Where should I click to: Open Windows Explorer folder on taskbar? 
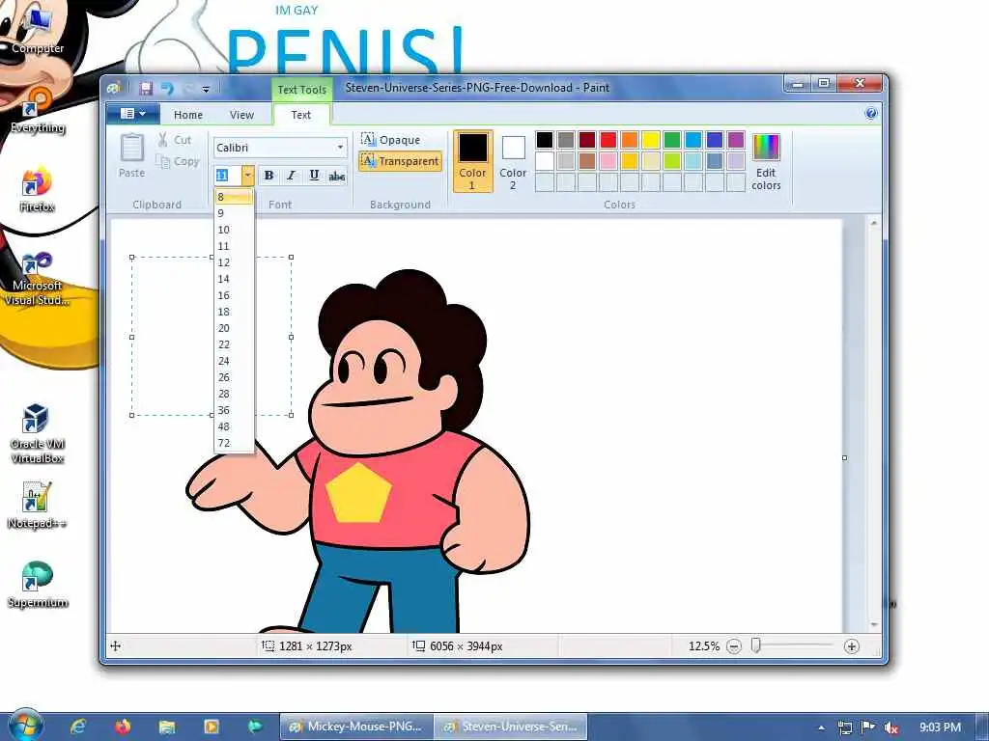pos(166,727)
